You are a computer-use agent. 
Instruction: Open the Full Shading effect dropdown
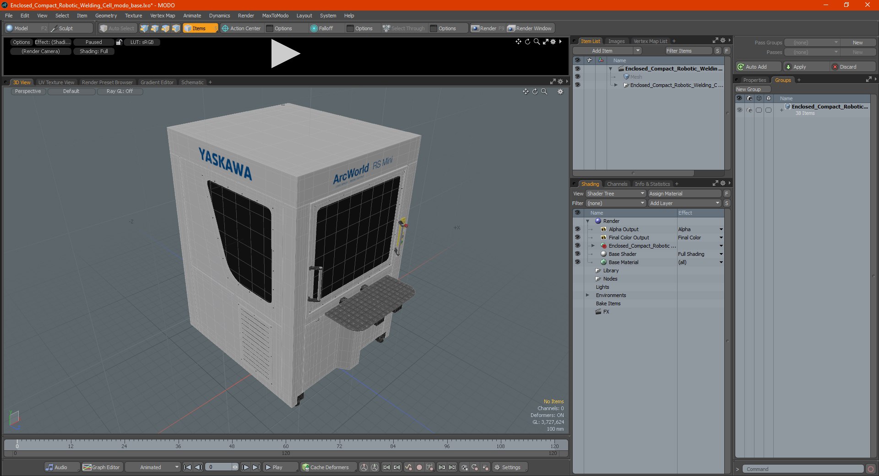pyautogui.click(x=721, y=254)
